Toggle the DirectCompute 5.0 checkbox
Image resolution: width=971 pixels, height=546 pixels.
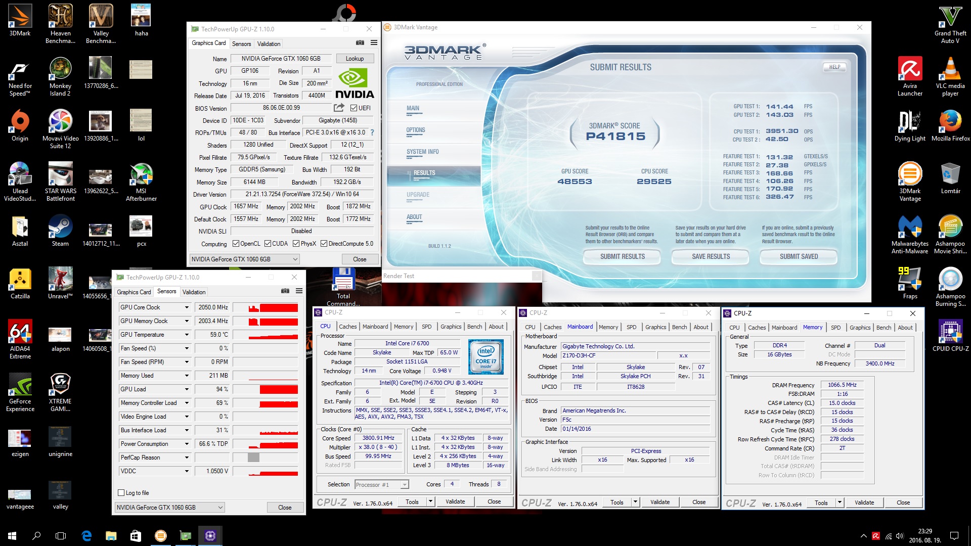tap(324, 244)
